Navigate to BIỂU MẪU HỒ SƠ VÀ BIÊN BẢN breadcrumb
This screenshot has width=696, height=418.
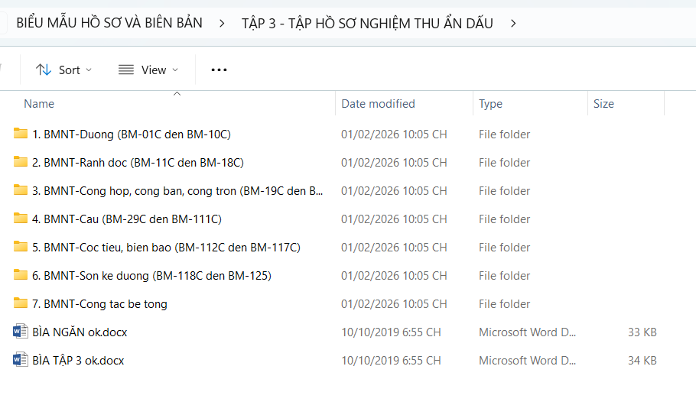point(109,23)
